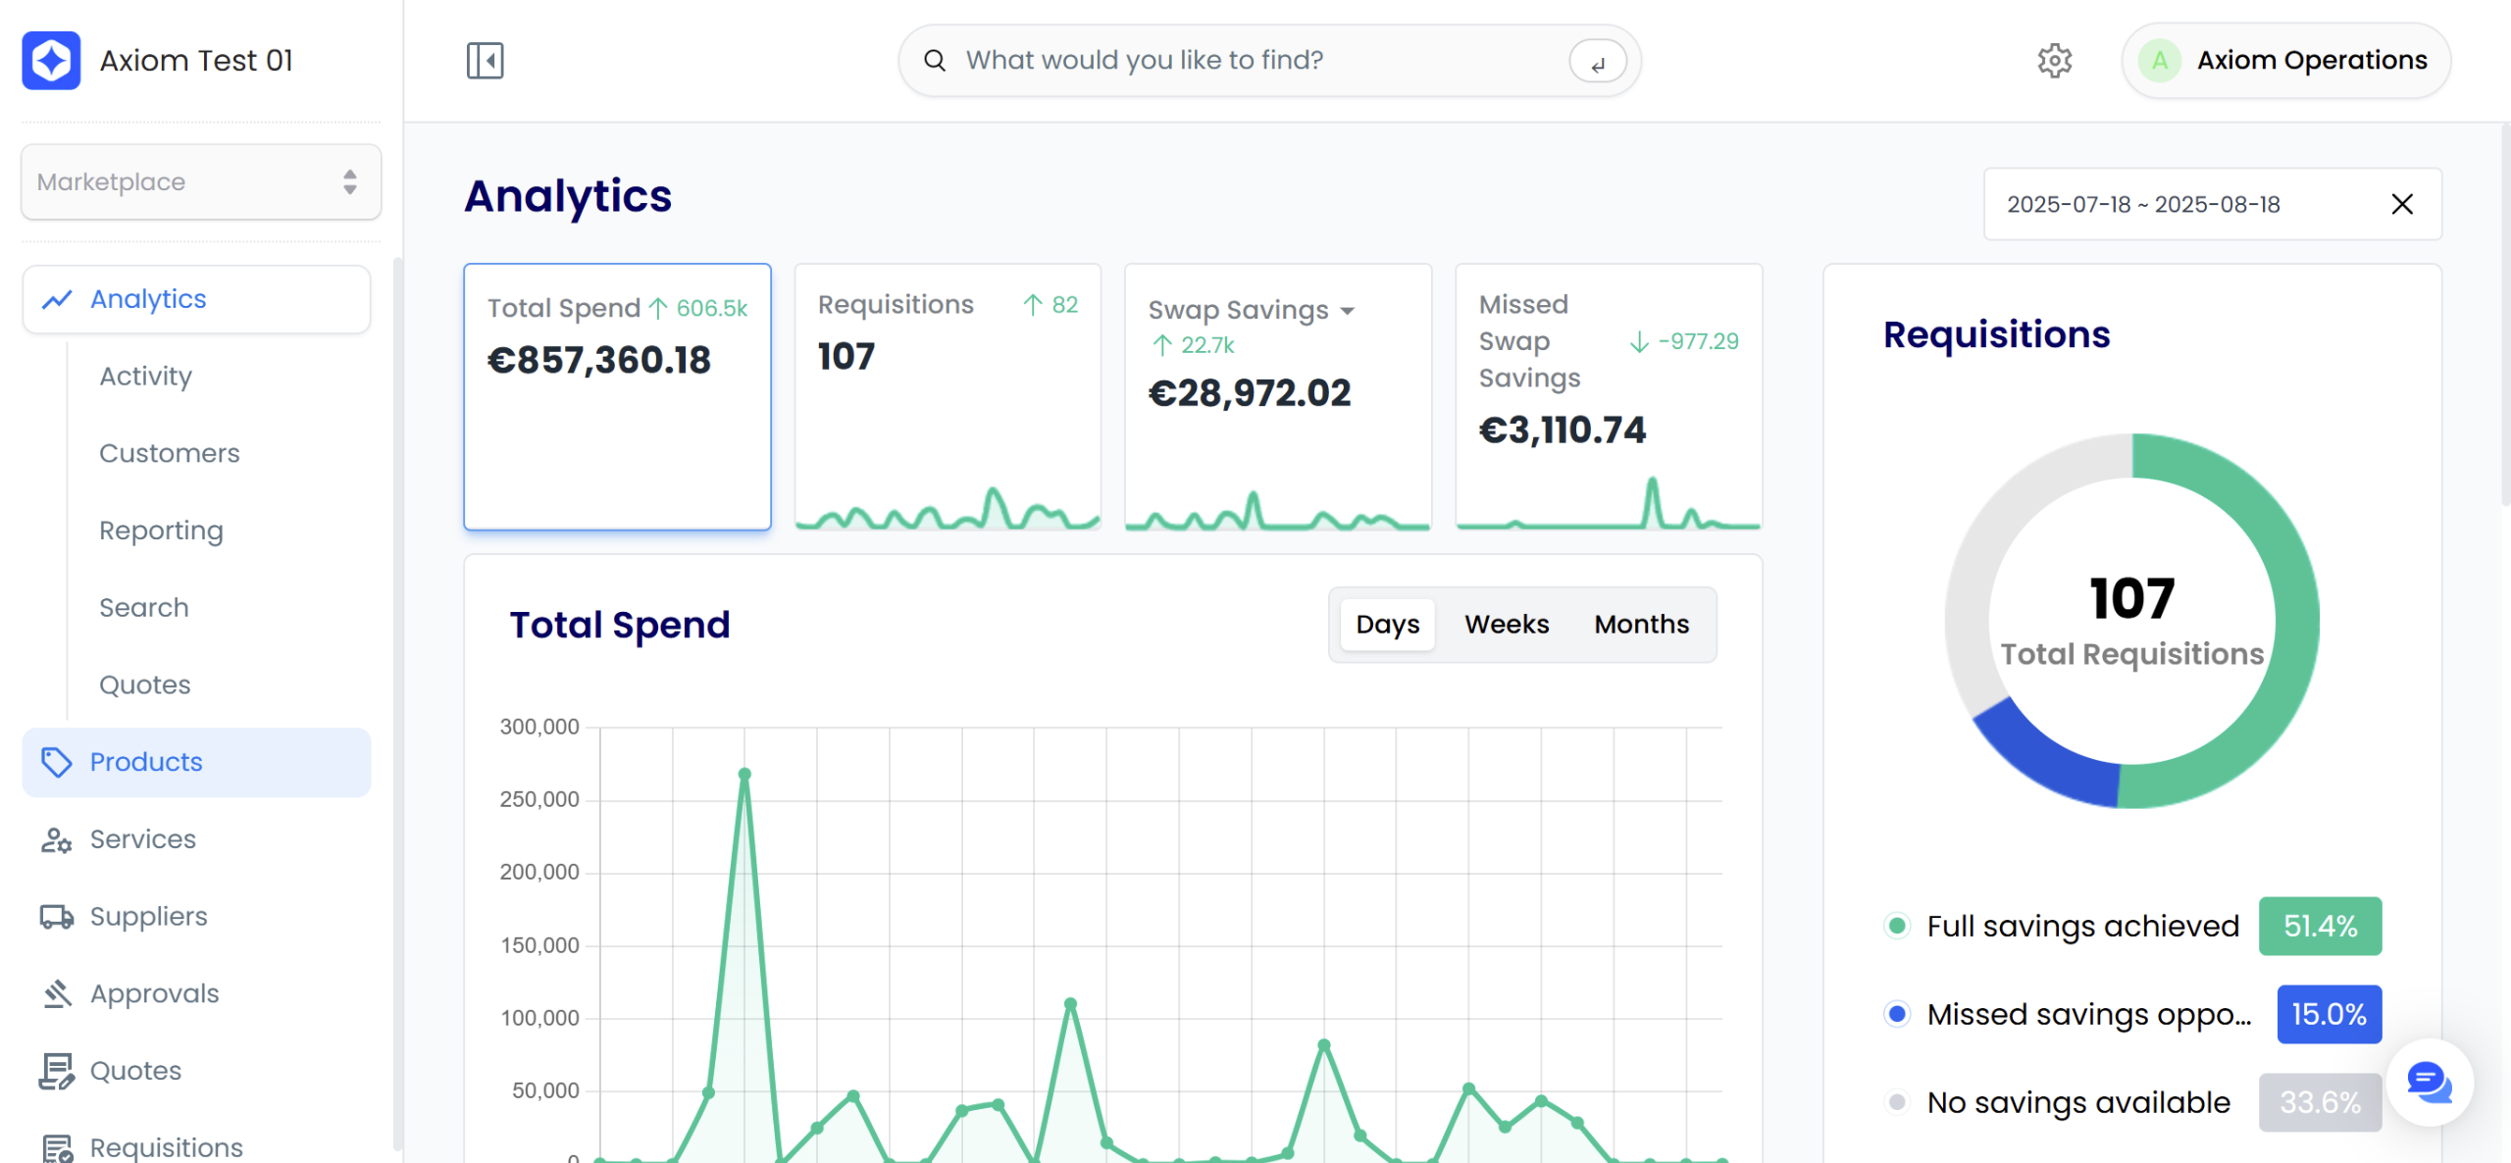2511x1163 pixels.
Task: Click the Axiom Test 01 logo icon
Action: coord(51,61)
